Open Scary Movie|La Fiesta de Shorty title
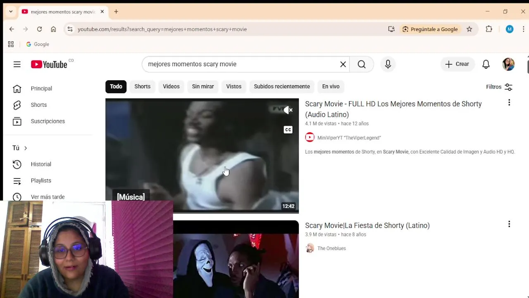 point(367,226)
